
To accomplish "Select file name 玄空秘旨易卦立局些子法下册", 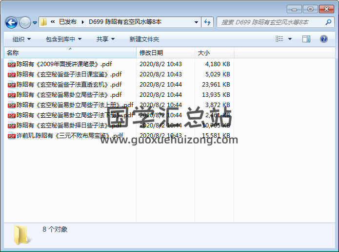I will point(75,115).
